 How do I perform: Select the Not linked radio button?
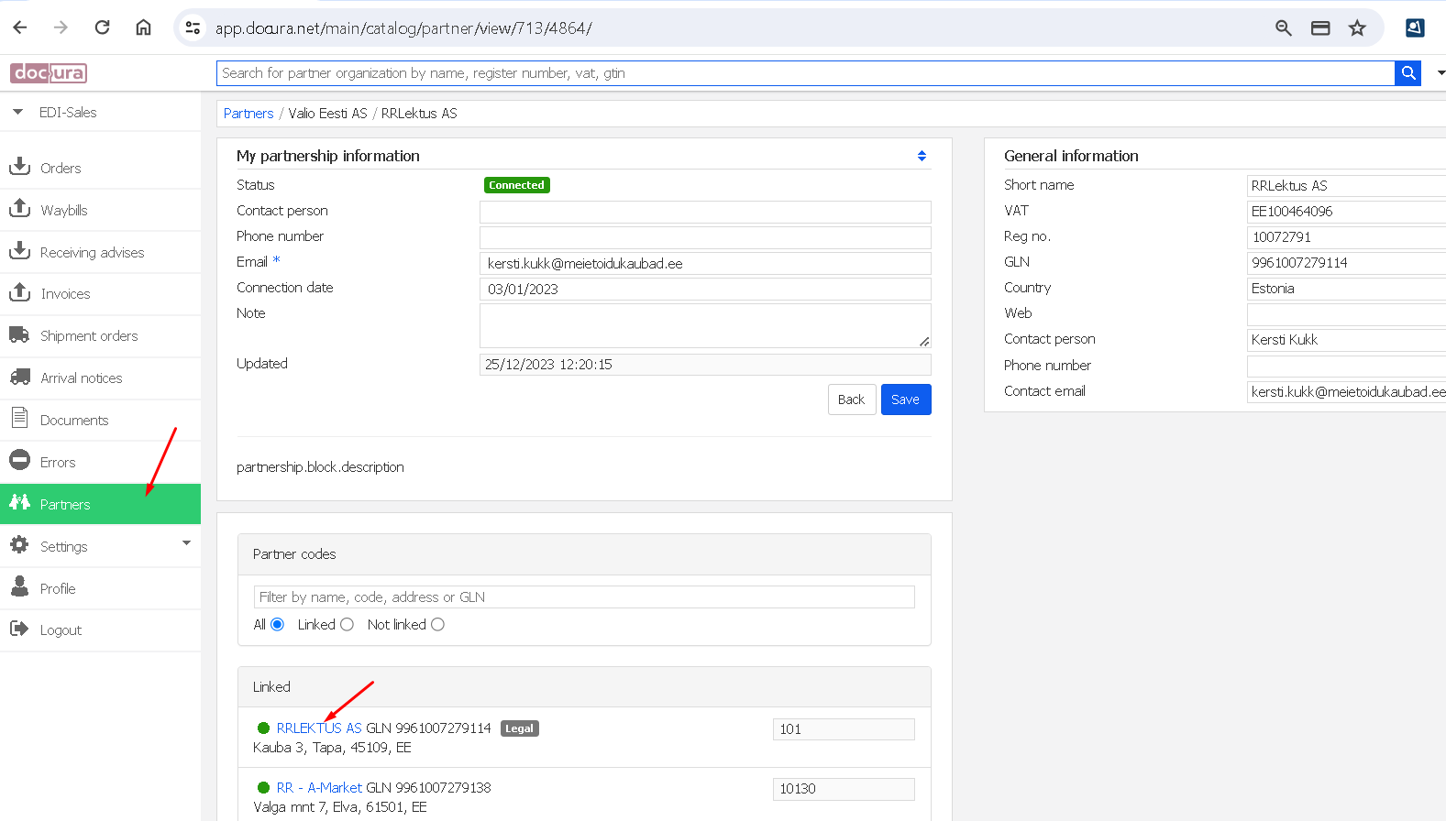pos(437,624)
